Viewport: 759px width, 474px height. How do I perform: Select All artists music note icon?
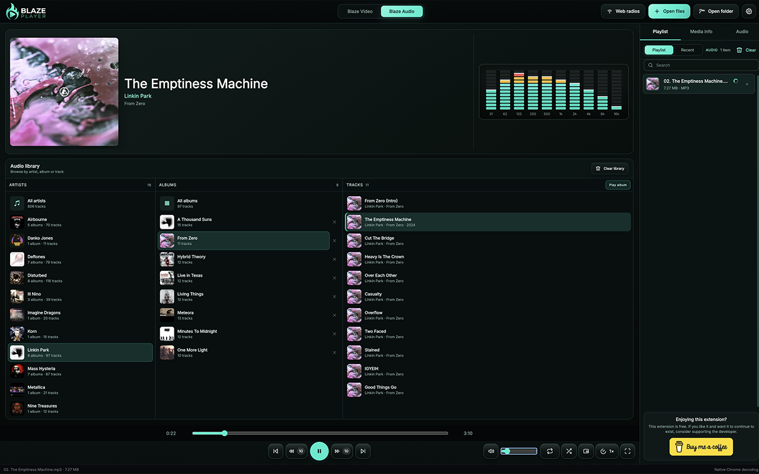(17, 203)
